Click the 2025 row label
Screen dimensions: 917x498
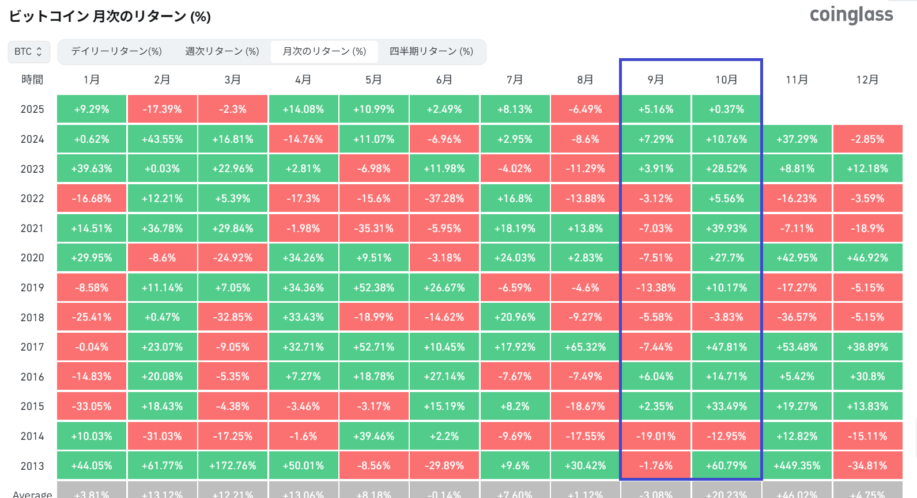[32, 109]
